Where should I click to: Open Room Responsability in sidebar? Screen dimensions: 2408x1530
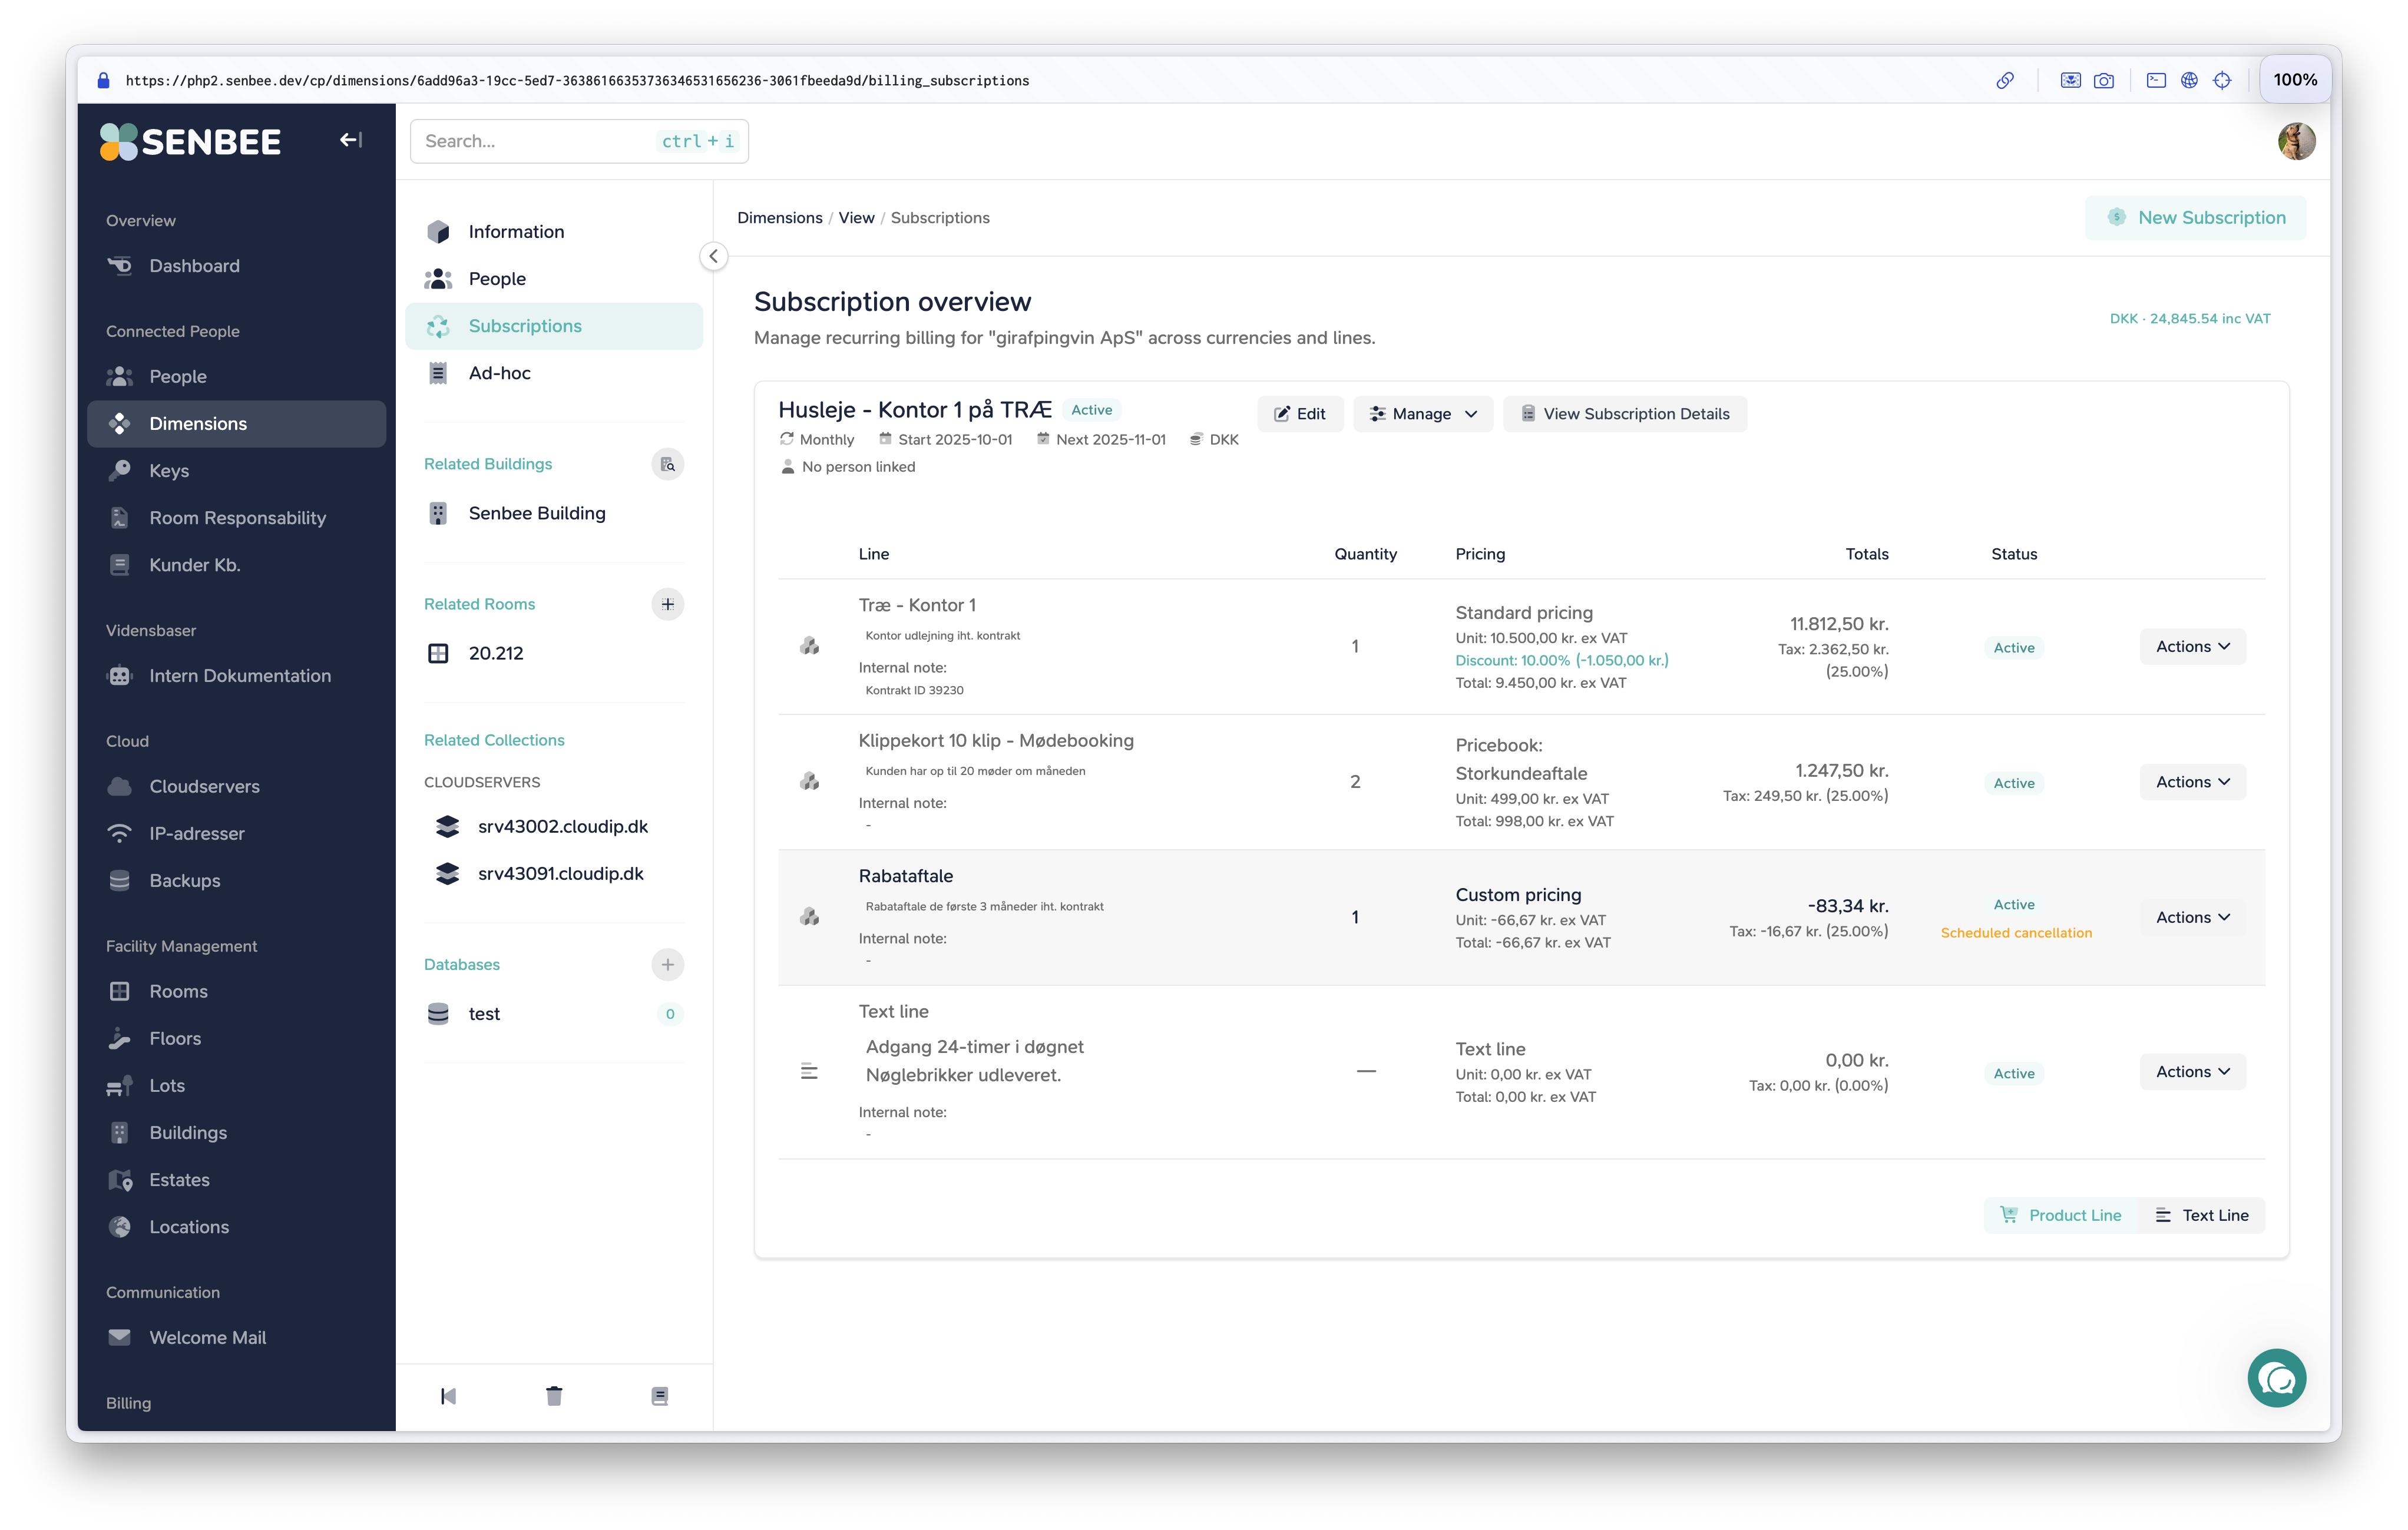[236, 518]
